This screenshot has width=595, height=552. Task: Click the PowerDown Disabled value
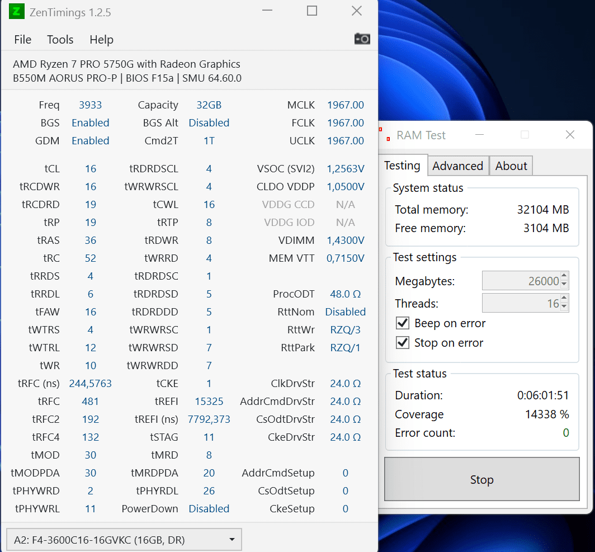209,508
